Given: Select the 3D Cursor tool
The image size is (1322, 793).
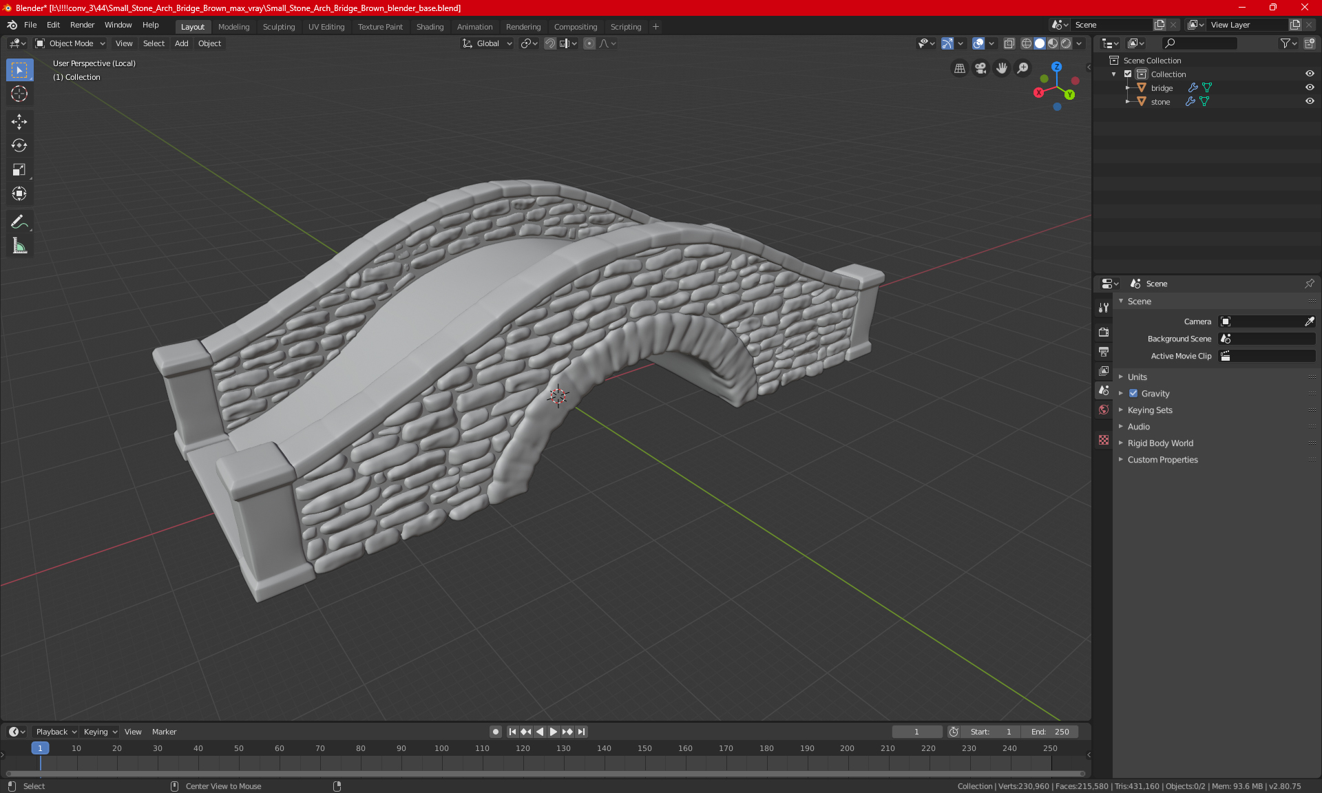Looking at the screenshot, I should (19, 94).
